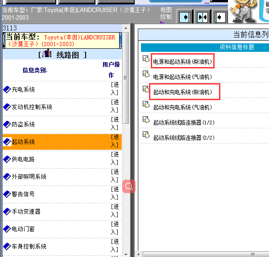Click the blue book icon beside 外部照明系统

(7, 177)
